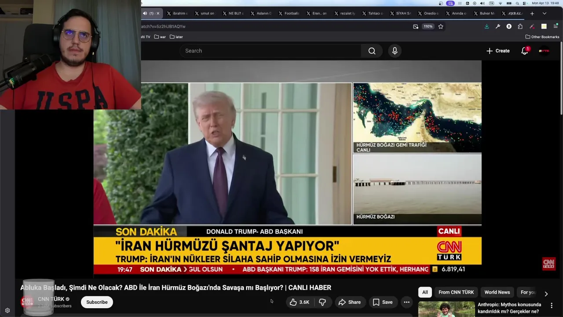Open the browser hamburger menu
Screen dimensions: 563x317
click(x=556, y=26)
